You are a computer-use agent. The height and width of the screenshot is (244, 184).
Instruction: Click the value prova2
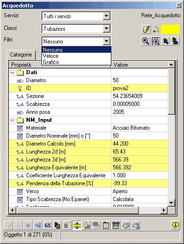tap(121, 88)
